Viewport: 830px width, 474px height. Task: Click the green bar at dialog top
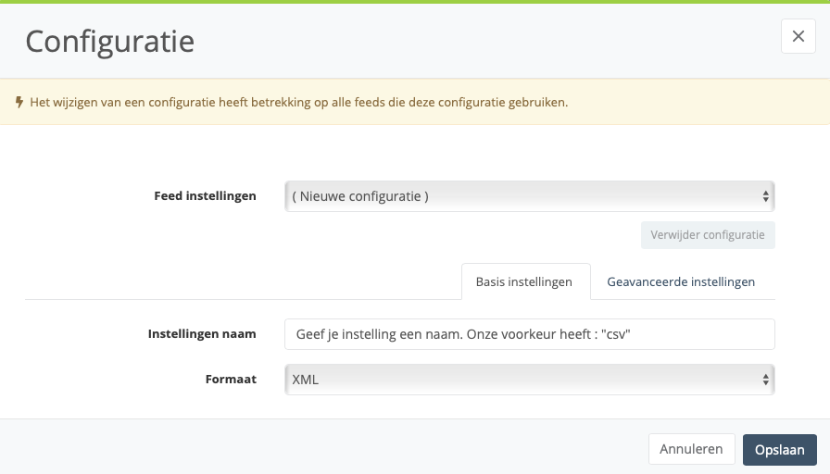(415, 2)
